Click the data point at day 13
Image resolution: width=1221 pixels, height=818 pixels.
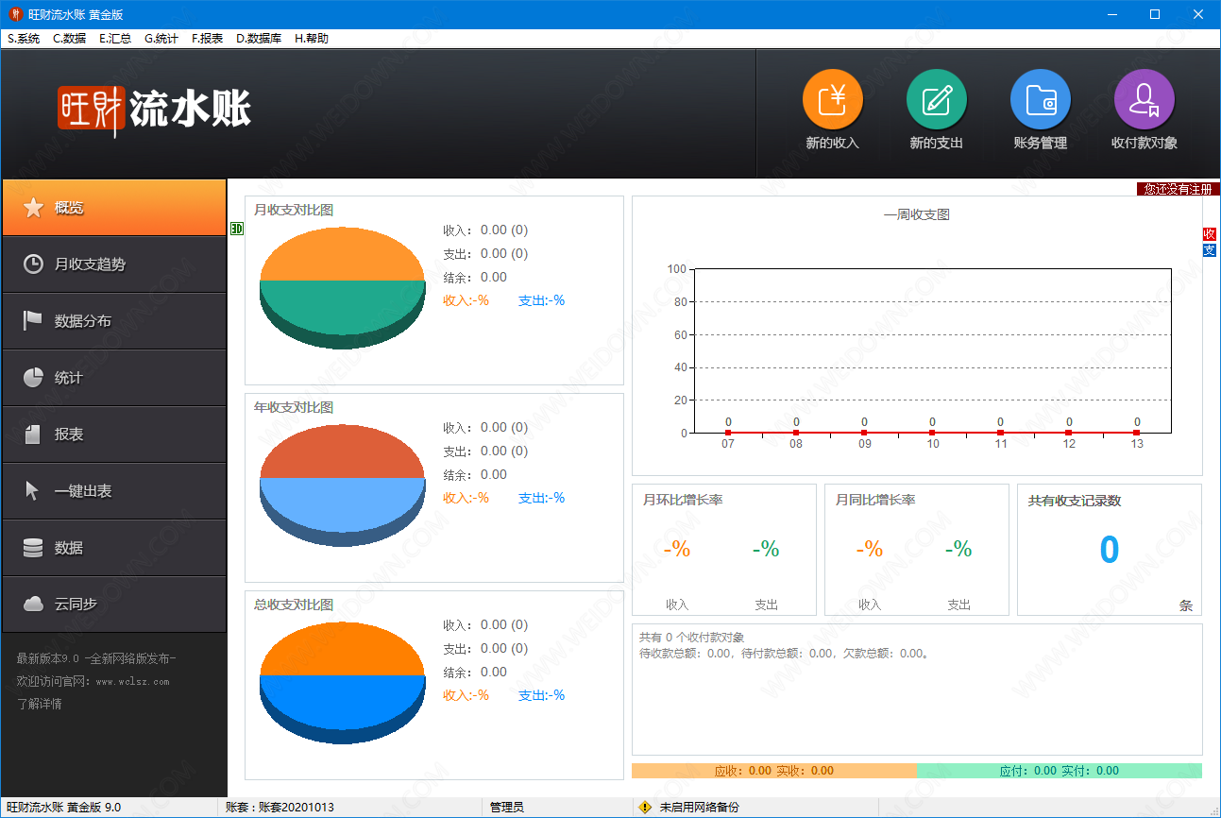coord(1137,433)
